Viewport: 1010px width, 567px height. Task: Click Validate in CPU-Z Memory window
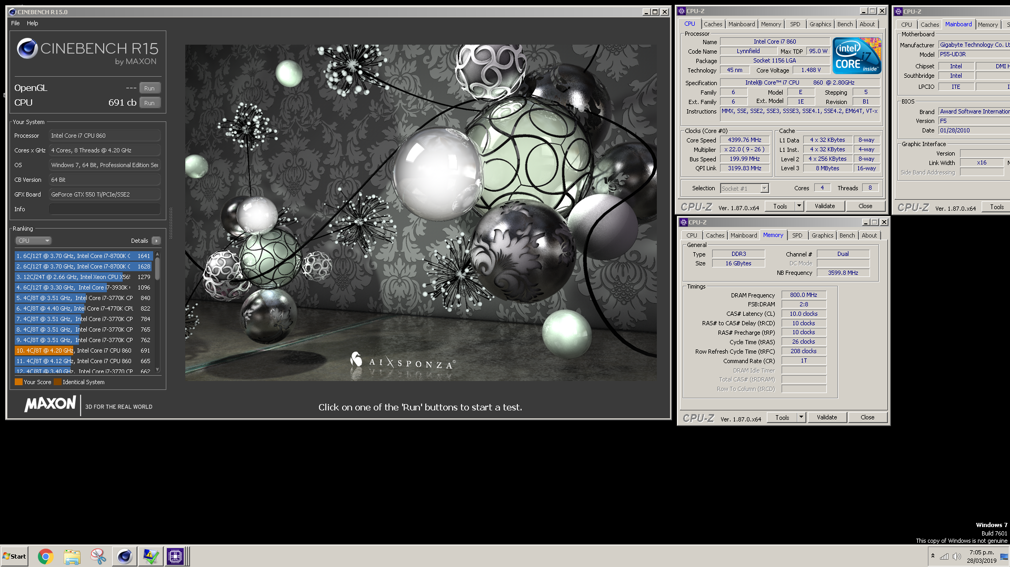[x=827, y=417]
